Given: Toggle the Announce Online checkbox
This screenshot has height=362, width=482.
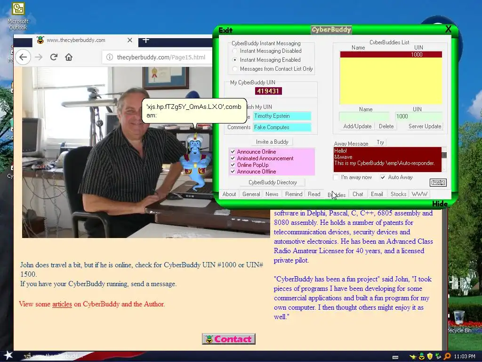Looking at the screenshot, I should tap(233, 151).
